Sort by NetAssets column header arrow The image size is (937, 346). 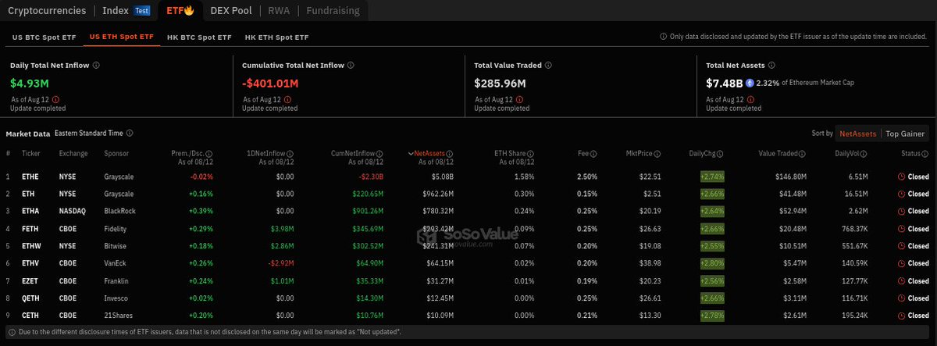click(x=411, y=154)
